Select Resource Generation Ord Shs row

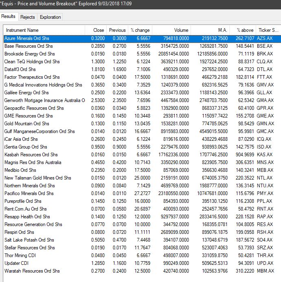point(142,224)
